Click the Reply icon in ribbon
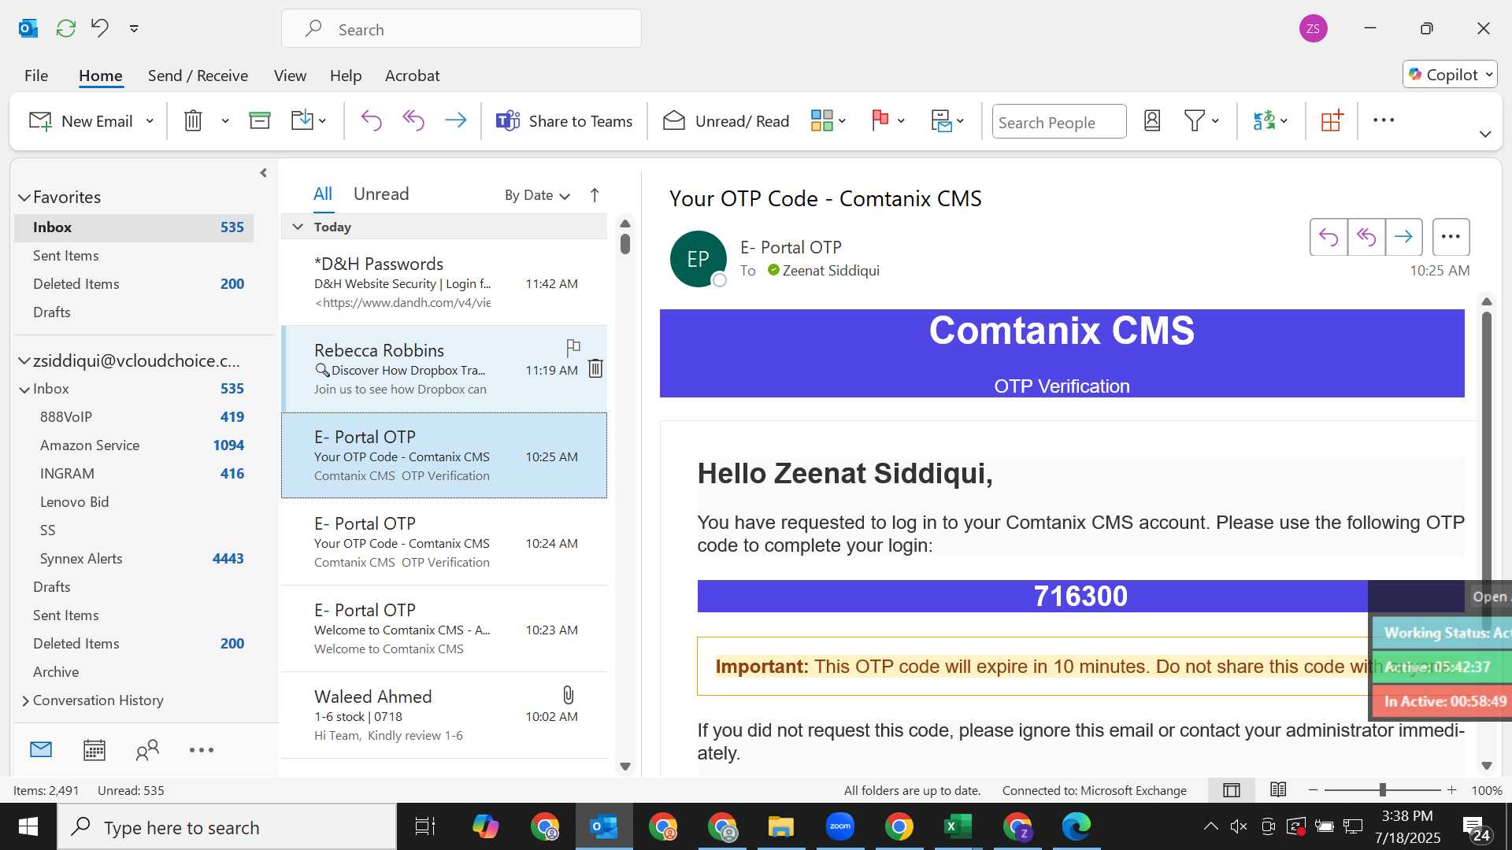Image resolution: width=1512 pixels, height=850 pixels. coord(371,121)
